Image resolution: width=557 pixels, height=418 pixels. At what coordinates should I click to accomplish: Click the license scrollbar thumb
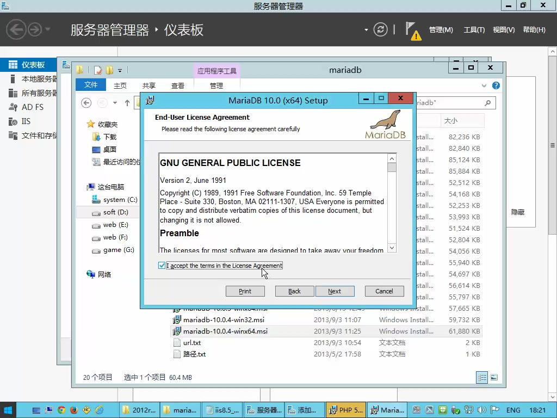tap(392, 168)
